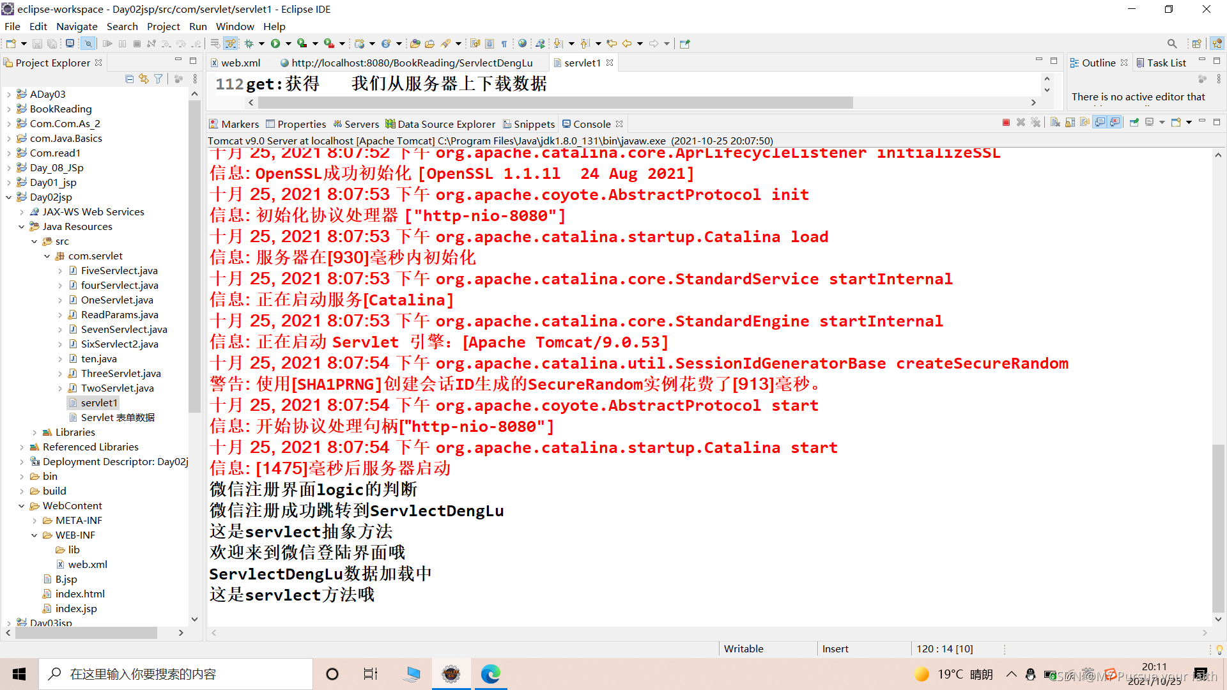Click the Save icon in main toolbar

point(37,43)
